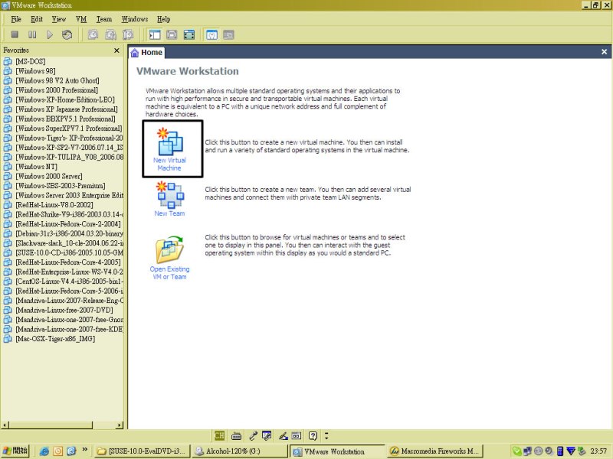Click the Quick Switch toolbar icon
Screen dimensions: 613x459
(172, 34)
